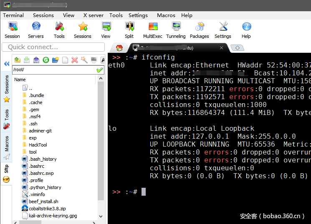
Task: Add a new terminal tab
Action: [237, 48]
